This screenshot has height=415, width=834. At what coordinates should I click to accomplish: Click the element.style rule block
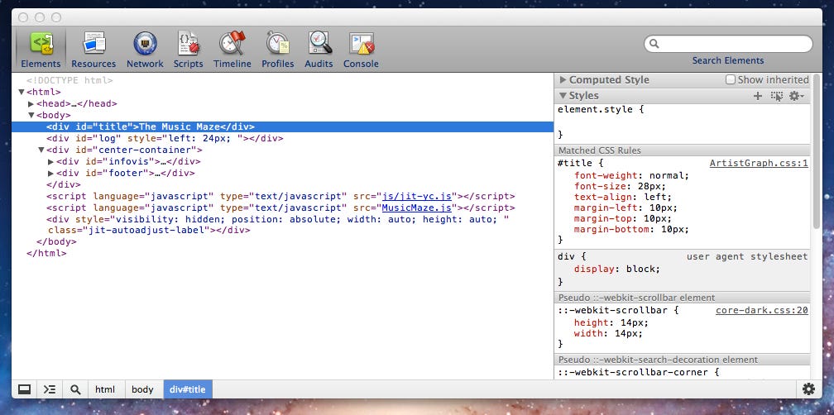683,122
